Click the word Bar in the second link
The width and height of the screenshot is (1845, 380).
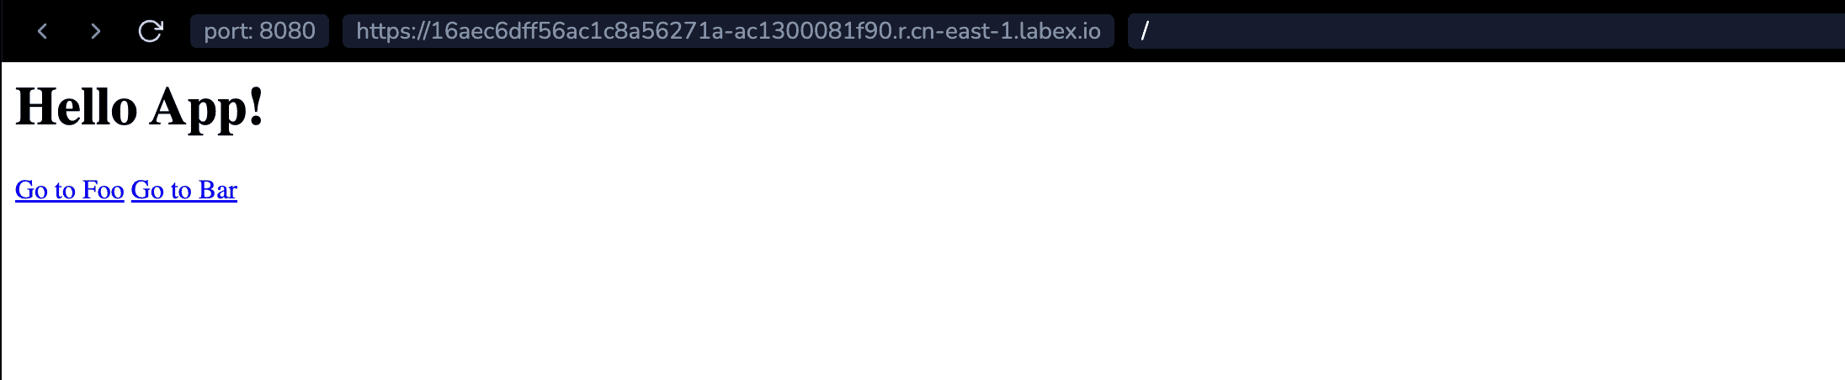pos(218,190)
